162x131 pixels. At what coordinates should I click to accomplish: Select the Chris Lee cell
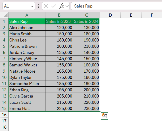tap(27, 40)
